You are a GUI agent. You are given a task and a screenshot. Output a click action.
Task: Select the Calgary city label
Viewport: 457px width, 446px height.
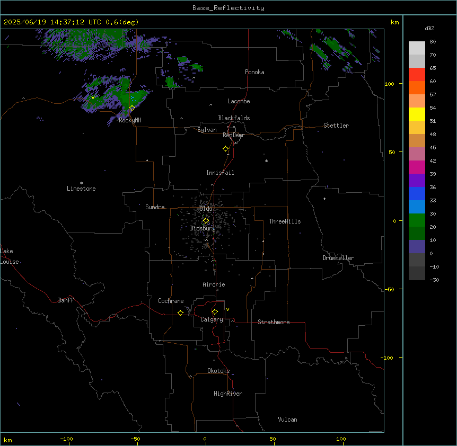pyautogui.click(x=212, y=319)
